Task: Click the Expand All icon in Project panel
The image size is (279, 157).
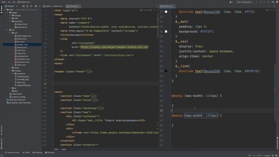Action: click(x=27, y=6)
